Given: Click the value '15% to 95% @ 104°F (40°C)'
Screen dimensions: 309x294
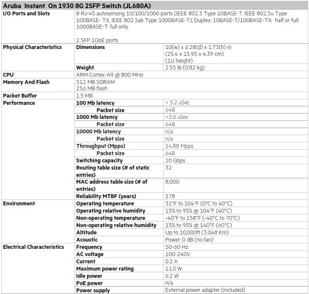Looking at the screenshot, I should click(198, 211).
